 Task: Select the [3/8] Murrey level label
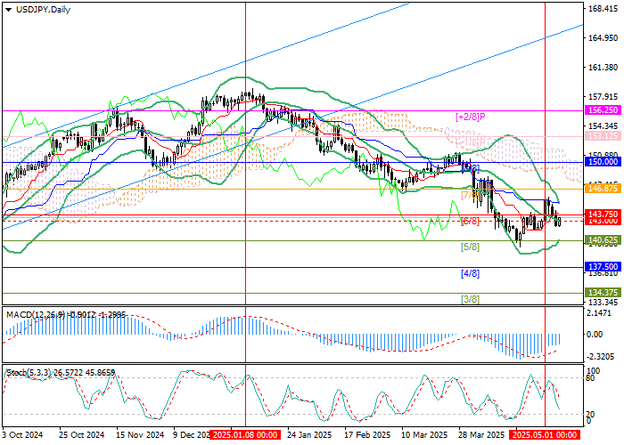(470, 299)
